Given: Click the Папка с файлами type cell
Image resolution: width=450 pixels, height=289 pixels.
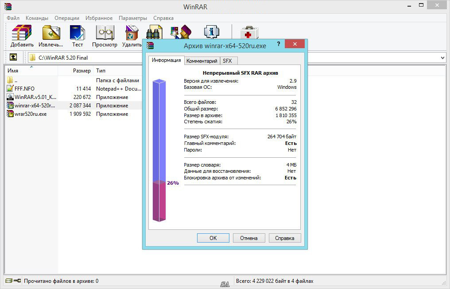Looking at the screenshot, I should click(117, 80).
